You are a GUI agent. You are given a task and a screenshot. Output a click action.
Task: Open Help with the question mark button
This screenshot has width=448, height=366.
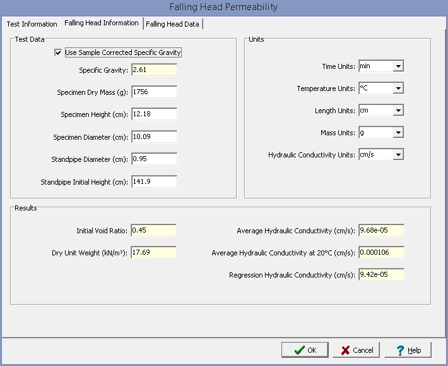pos(407,350)
